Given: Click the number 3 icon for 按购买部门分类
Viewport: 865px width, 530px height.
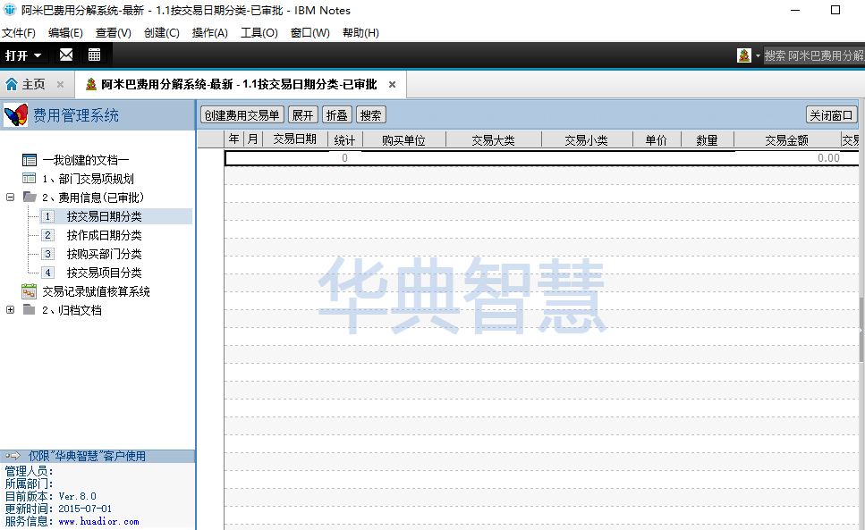Looking at the screenshot, I should (48, 254).
